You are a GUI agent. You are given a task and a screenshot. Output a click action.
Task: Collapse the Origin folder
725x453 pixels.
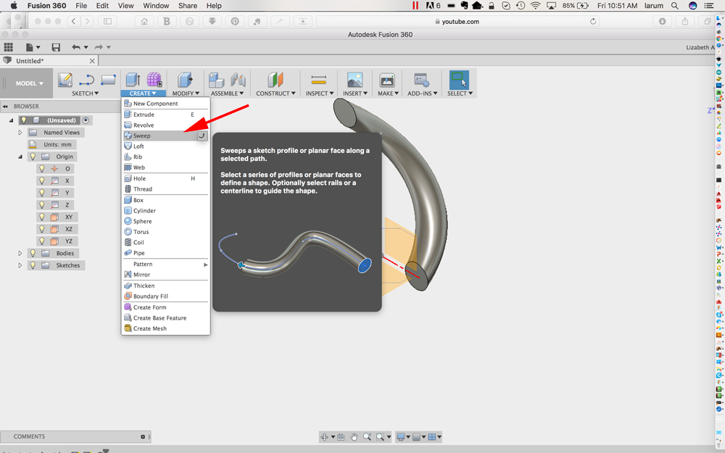click(x=20, y=157)
